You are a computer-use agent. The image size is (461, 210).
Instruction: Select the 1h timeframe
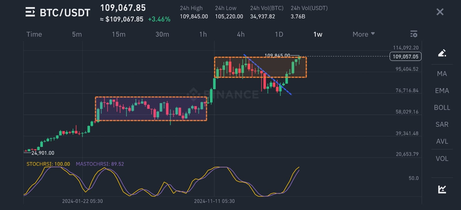(x=203, y=35)
